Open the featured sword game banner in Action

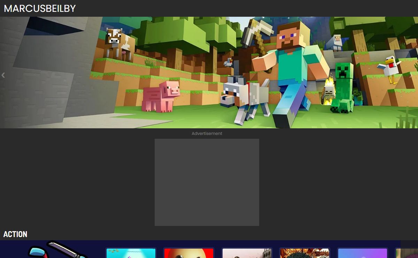(52, 249)
